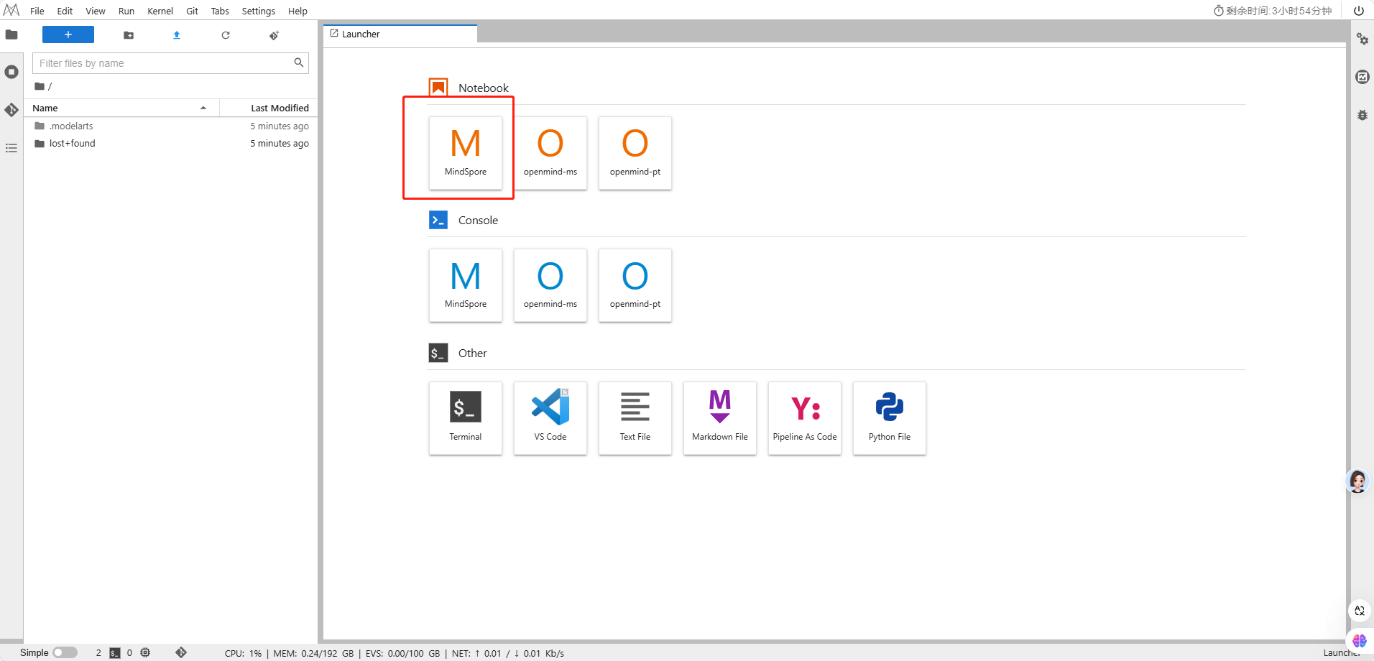
Task: Open the Table of Contents sidebar
Action: pos(11,148)
